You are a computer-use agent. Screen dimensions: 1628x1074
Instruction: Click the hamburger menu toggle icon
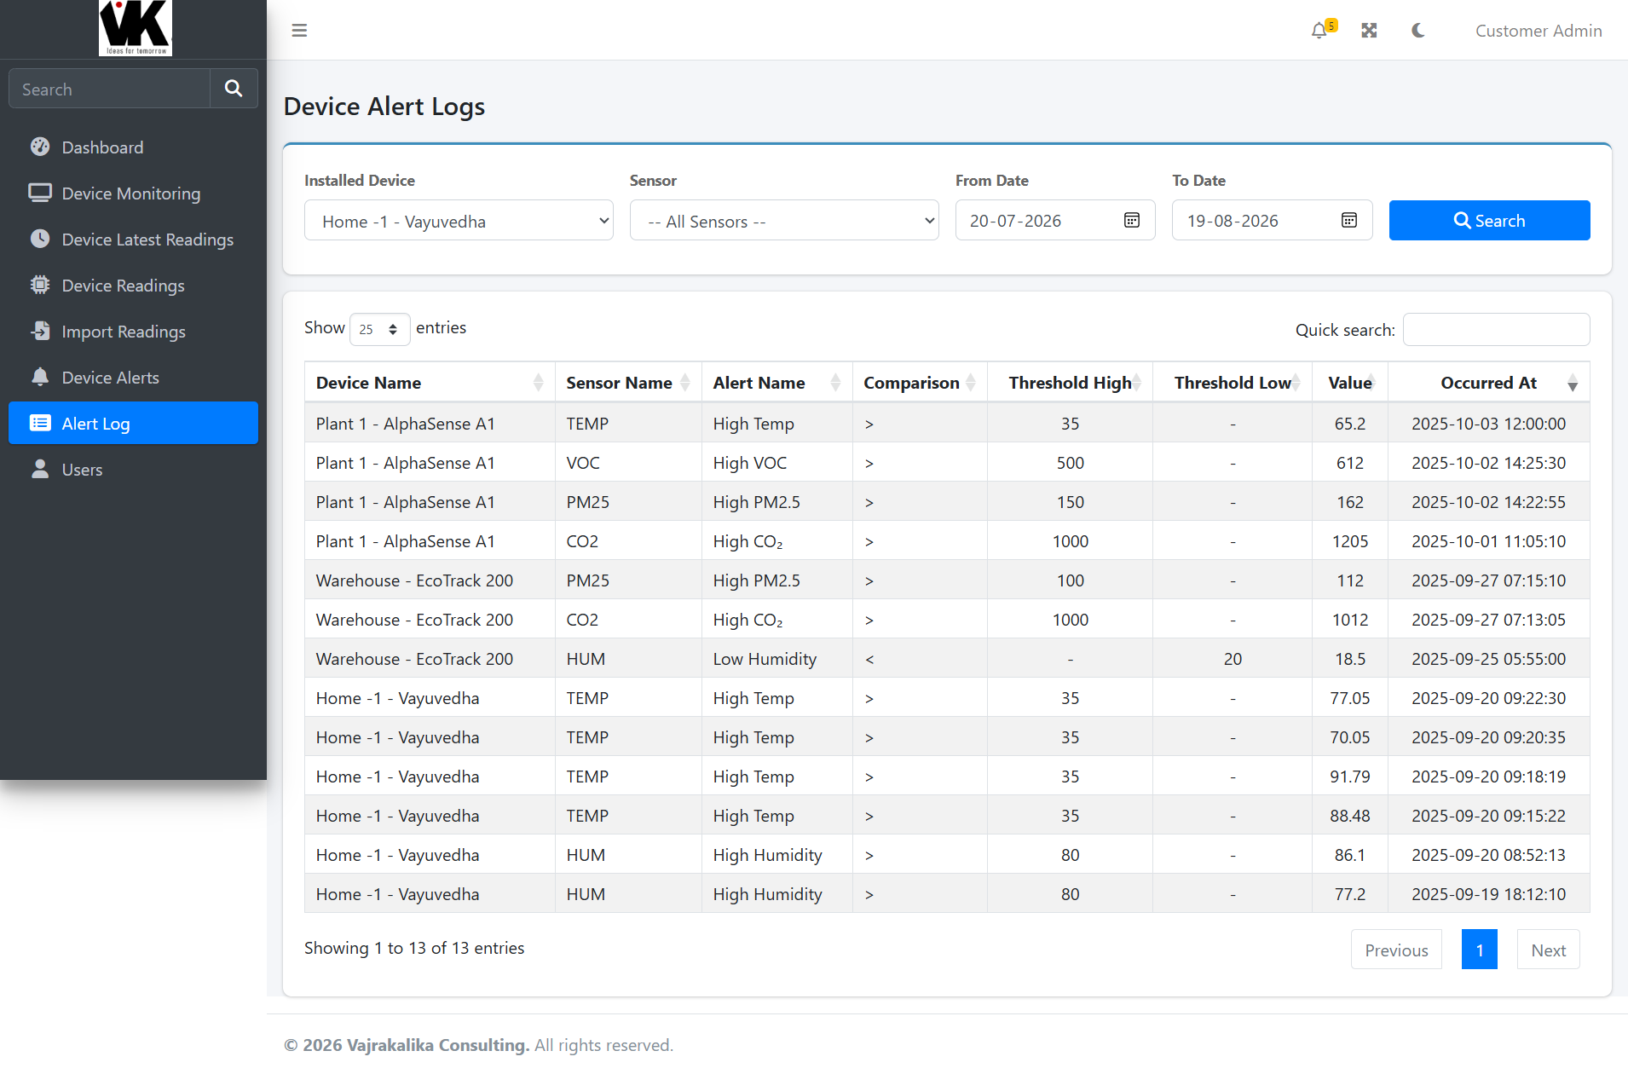tap(299, 31)
